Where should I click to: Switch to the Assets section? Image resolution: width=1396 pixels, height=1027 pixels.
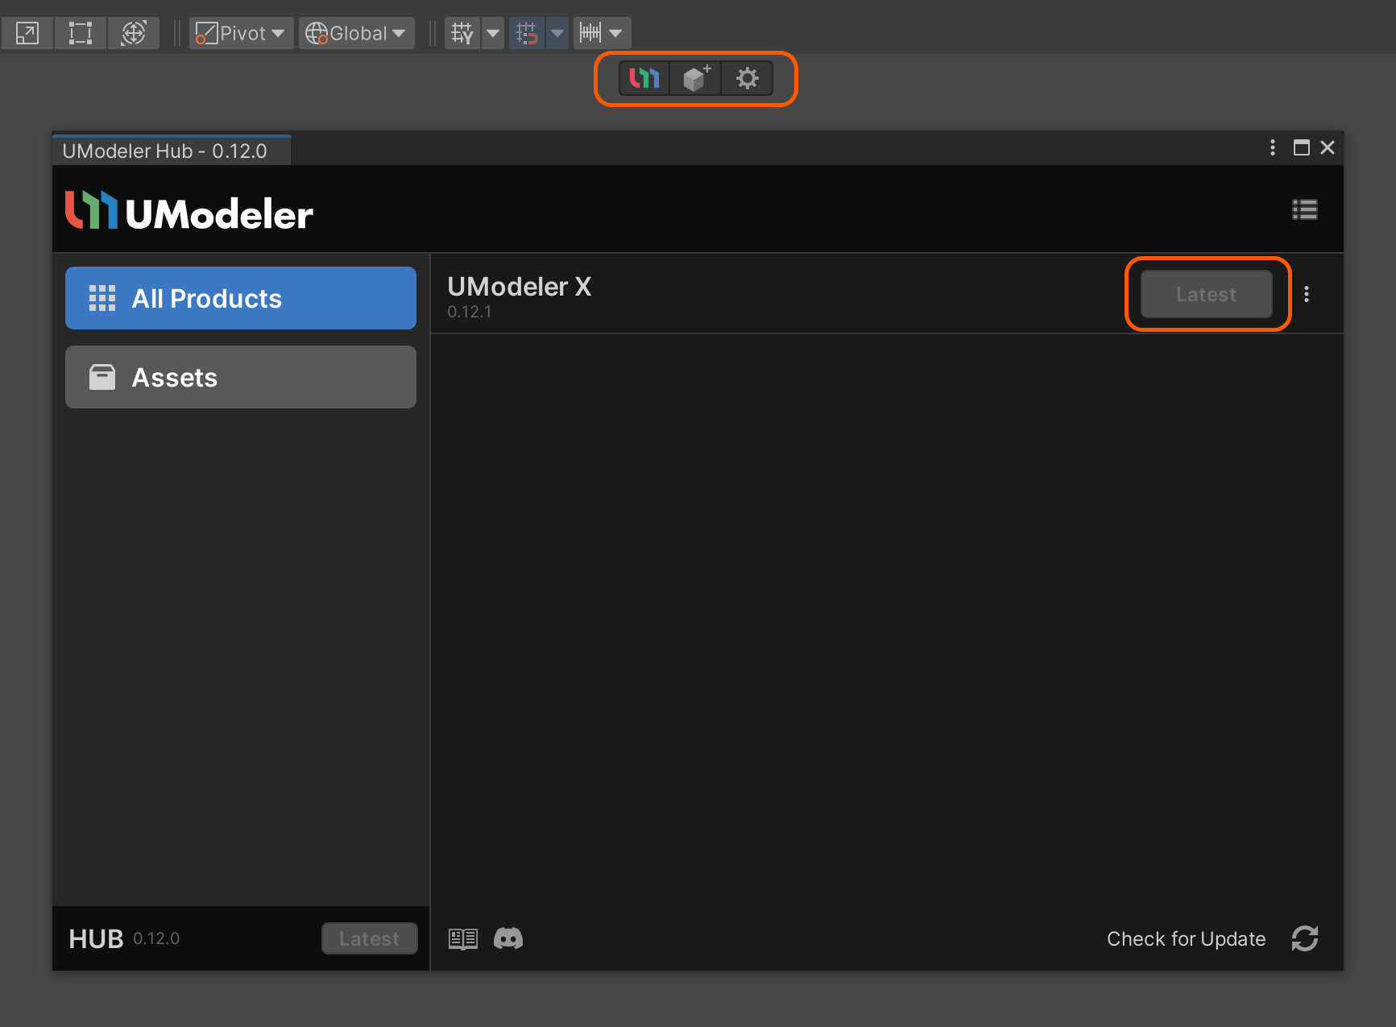[241, 377]
